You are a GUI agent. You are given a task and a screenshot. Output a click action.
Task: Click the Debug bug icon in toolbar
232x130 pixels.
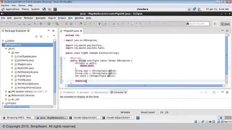coord(41,23)
